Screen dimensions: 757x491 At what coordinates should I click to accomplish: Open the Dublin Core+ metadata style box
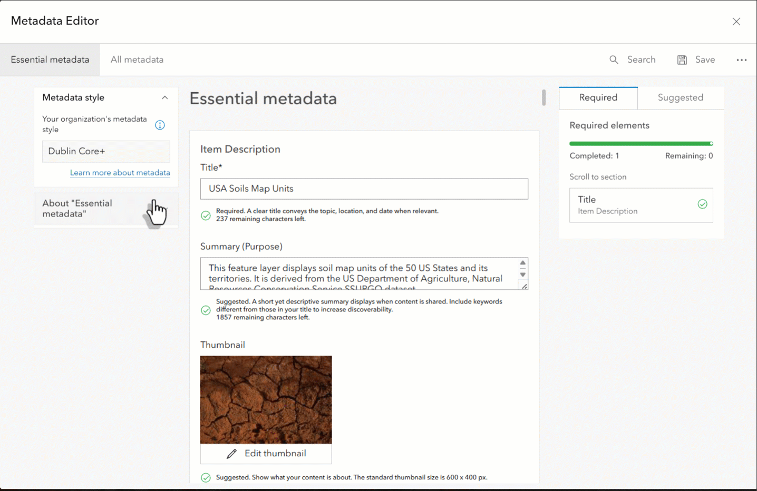point(106,151)
